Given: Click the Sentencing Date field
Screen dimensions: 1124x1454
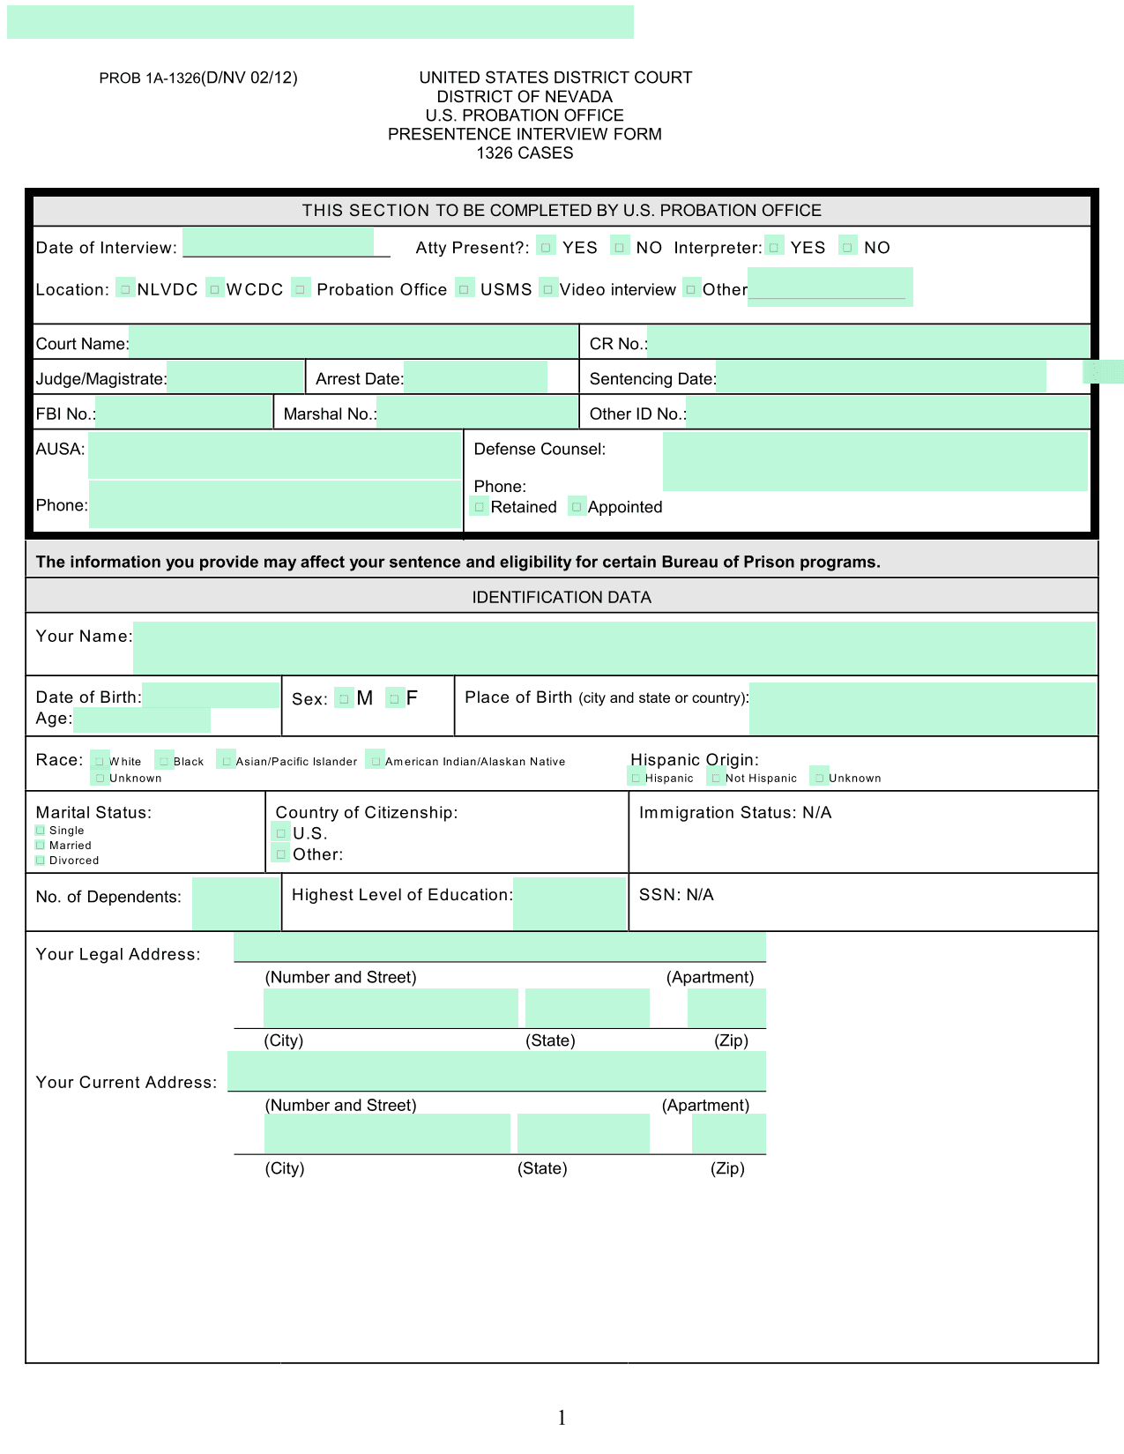Looking at the screenshot, I should pos(880,377).
